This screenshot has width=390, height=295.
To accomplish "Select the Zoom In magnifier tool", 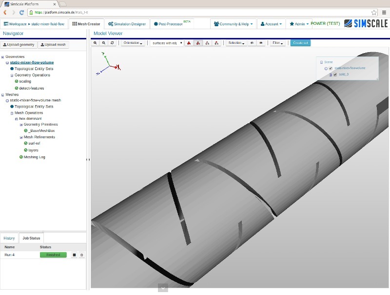I will (96, 42).
